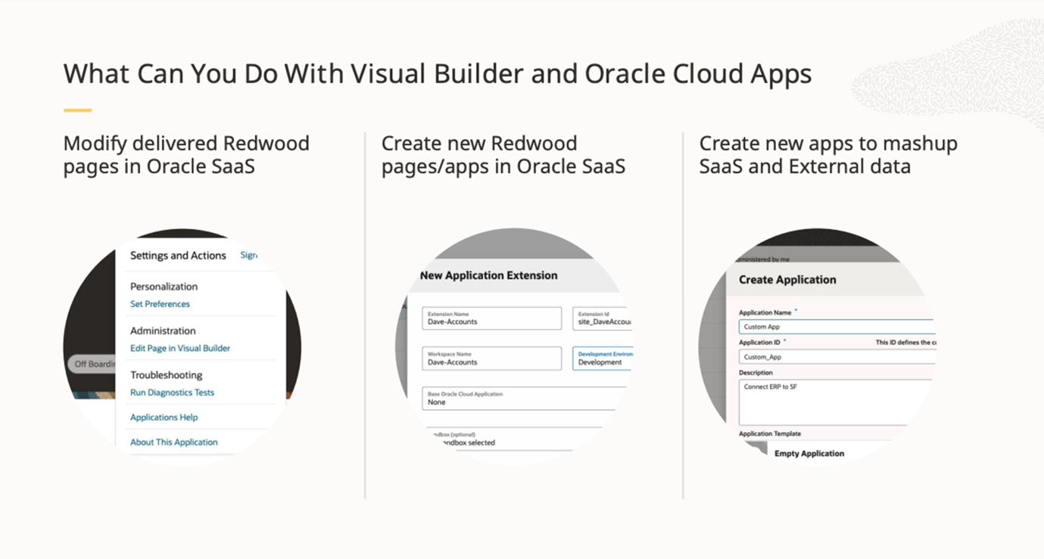
Task: Click the Sign link beside Settings and Actions
Action: click(x=249, y=256)
